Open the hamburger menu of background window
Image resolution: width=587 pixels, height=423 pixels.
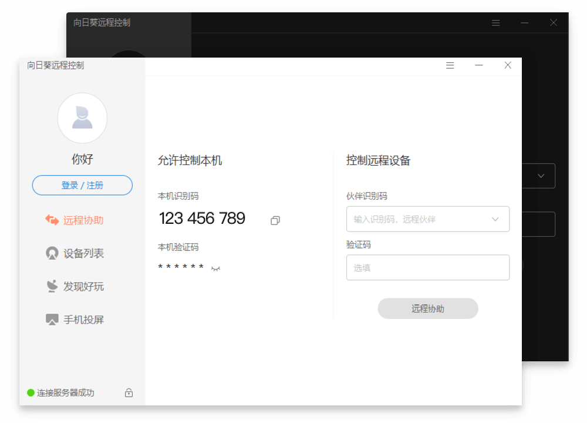click(495, 22)
